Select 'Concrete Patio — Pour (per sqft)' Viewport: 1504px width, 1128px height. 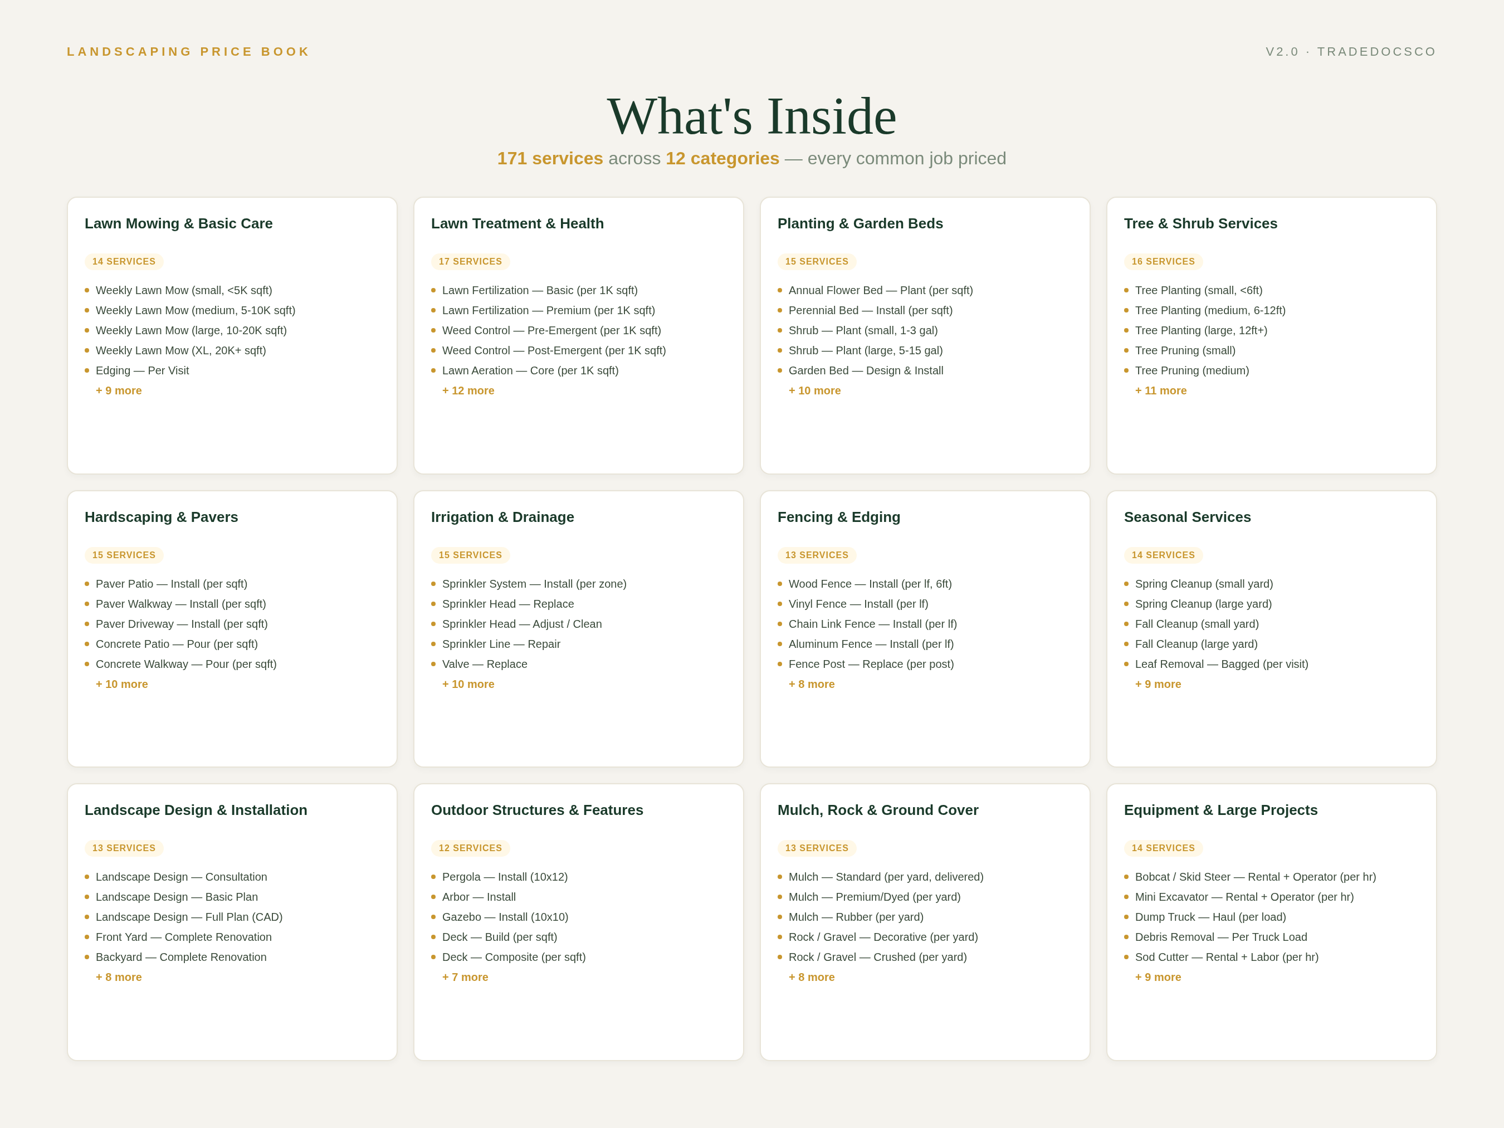tap(177, 644)
